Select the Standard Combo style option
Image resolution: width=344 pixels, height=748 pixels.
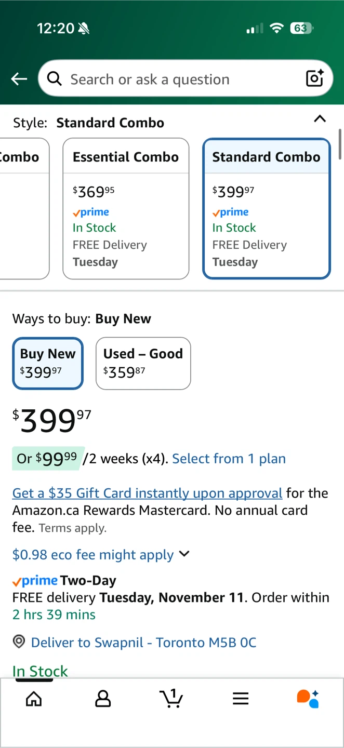[x=266, y=208]
